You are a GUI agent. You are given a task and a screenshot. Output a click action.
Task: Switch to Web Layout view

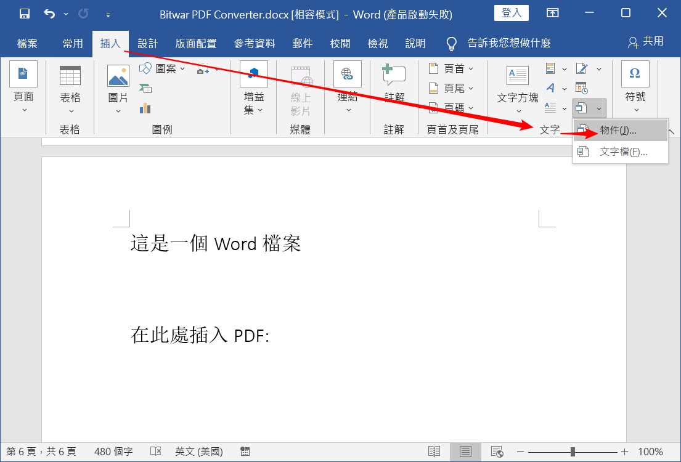pyautogui.click(x=497, y=452)
